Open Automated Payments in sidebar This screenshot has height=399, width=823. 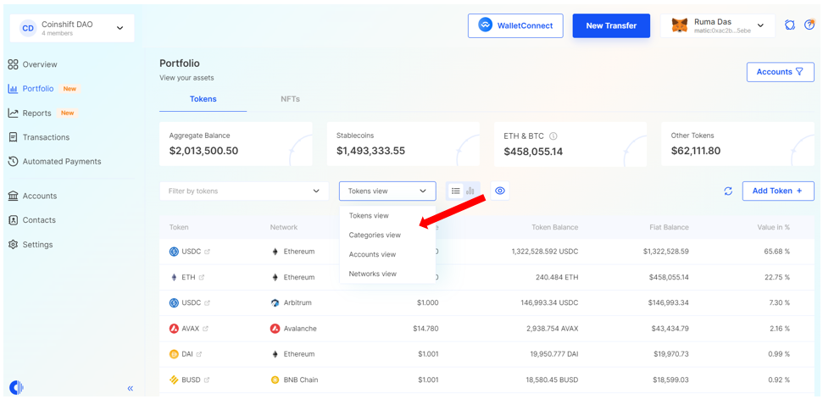pyautogui.click(x=62, y=161)
